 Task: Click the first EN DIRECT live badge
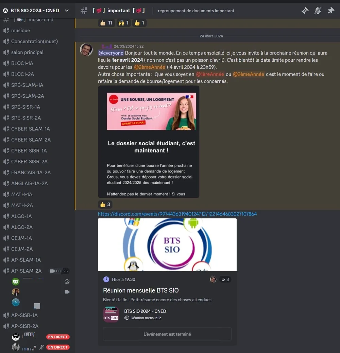coord(58,337)
